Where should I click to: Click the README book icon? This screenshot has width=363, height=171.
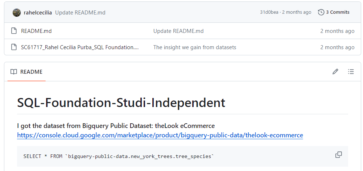click(x=14, y=72)
